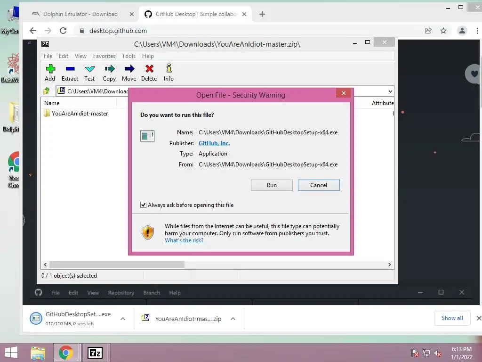Open the Google Chrome desktop shortcut
The height and width of the screenshot is (362, 482).
[x=14, y=170]
